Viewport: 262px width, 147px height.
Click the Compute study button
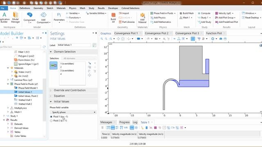point(204,13)
